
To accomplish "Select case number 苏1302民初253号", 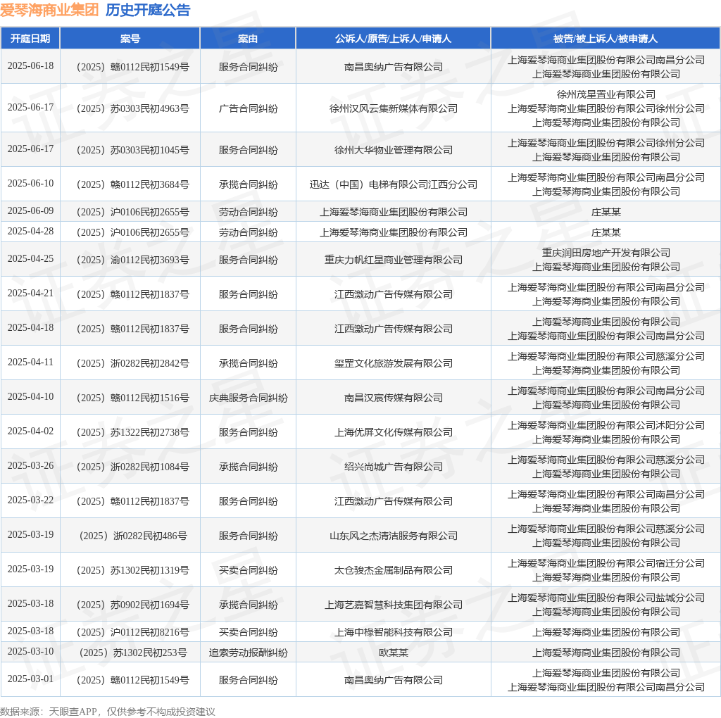I will [x=133, y=653].
